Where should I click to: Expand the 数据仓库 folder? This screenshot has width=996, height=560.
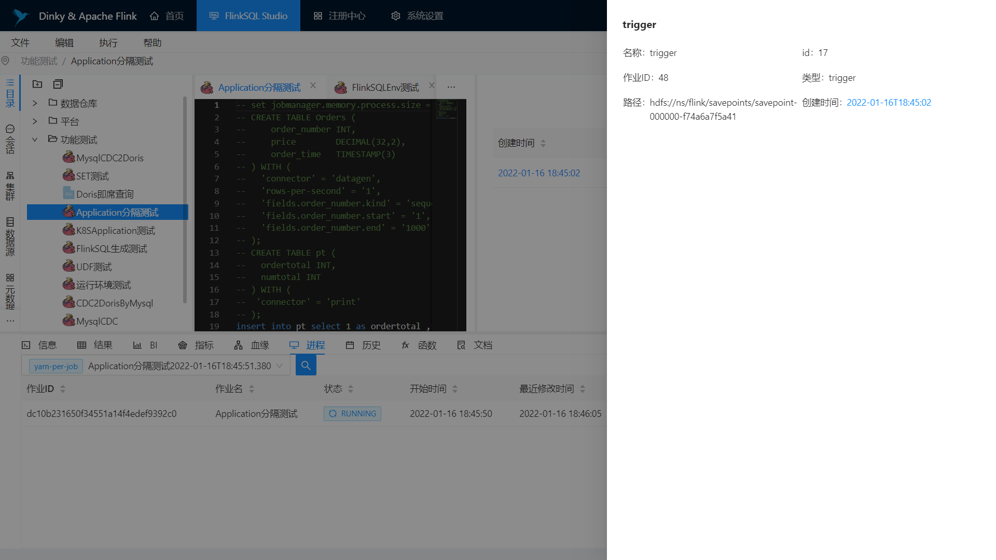[x=35, y=103]
